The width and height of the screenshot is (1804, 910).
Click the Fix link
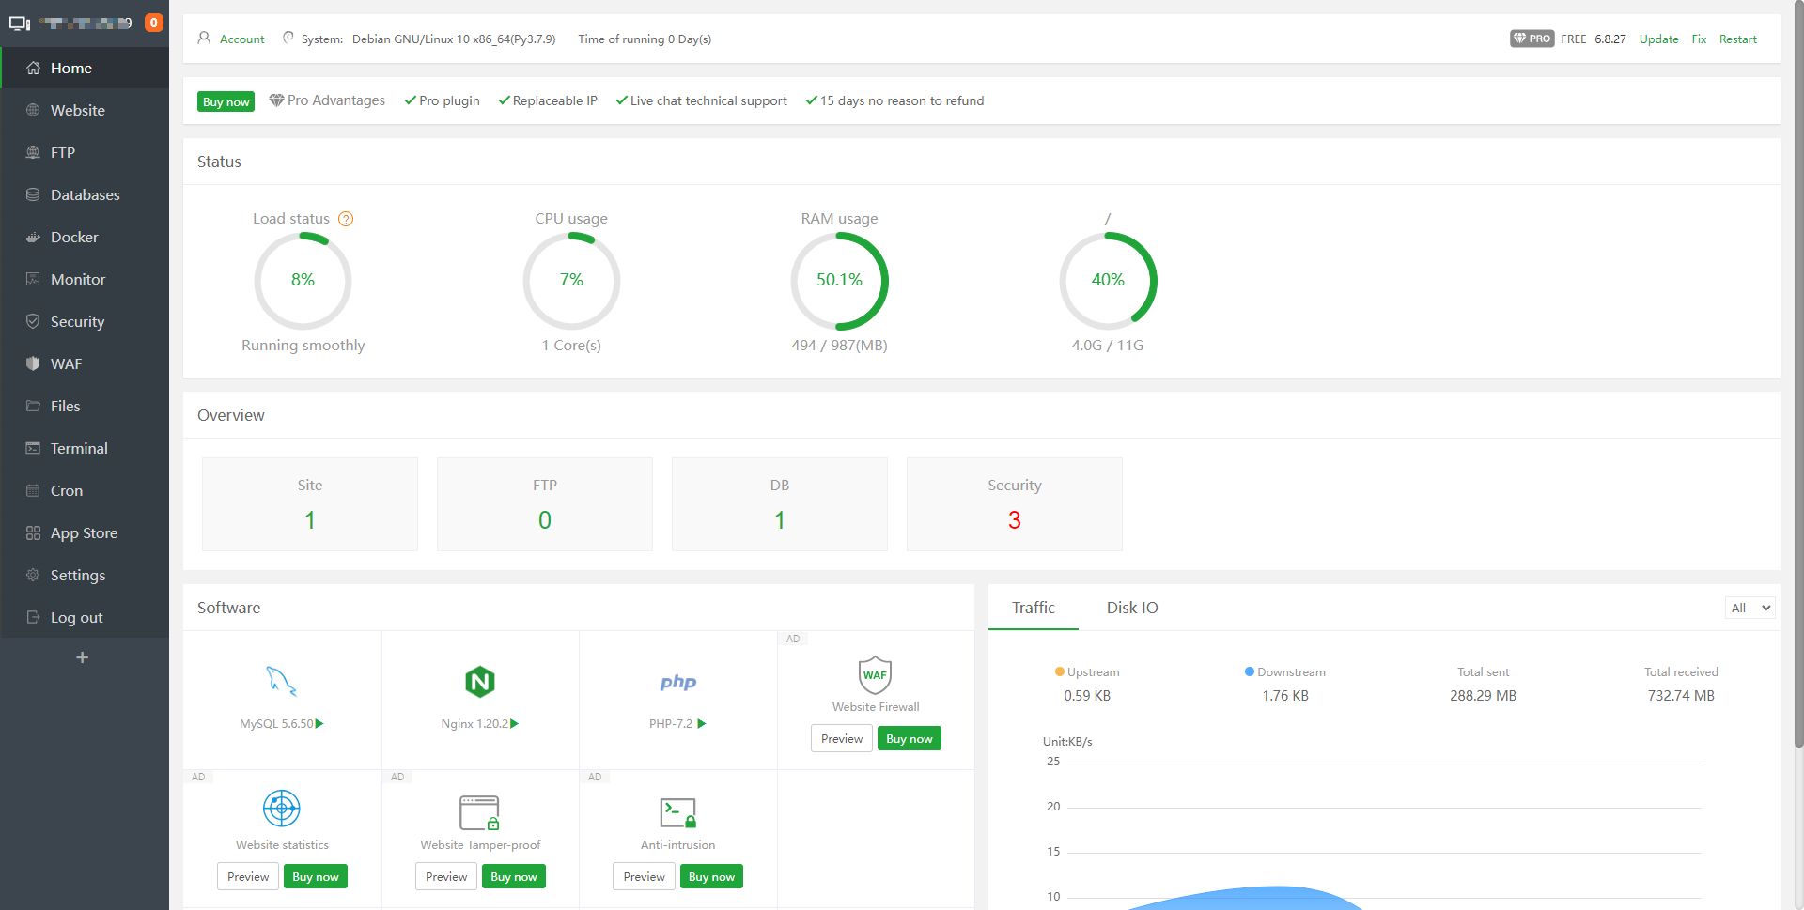1699,39
